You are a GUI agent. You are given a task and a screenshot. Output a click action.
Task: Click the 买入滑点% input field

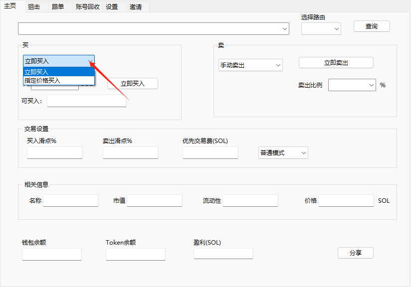click(55, 152)
